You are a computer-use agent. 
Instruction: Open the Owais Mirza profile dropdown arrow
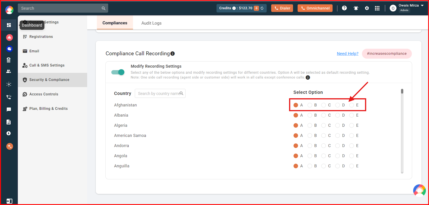[422, 5]
